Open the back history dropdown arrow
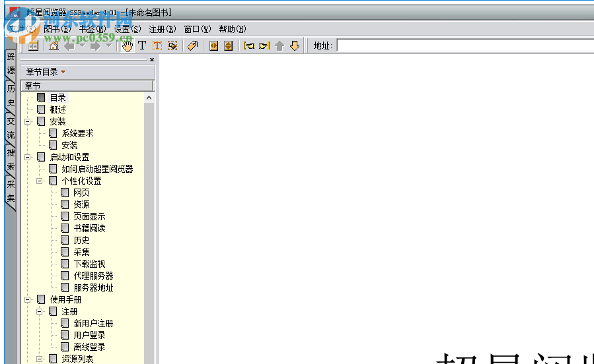The width and height of the screenshot is (594, 364). click(x=82, y=45)
